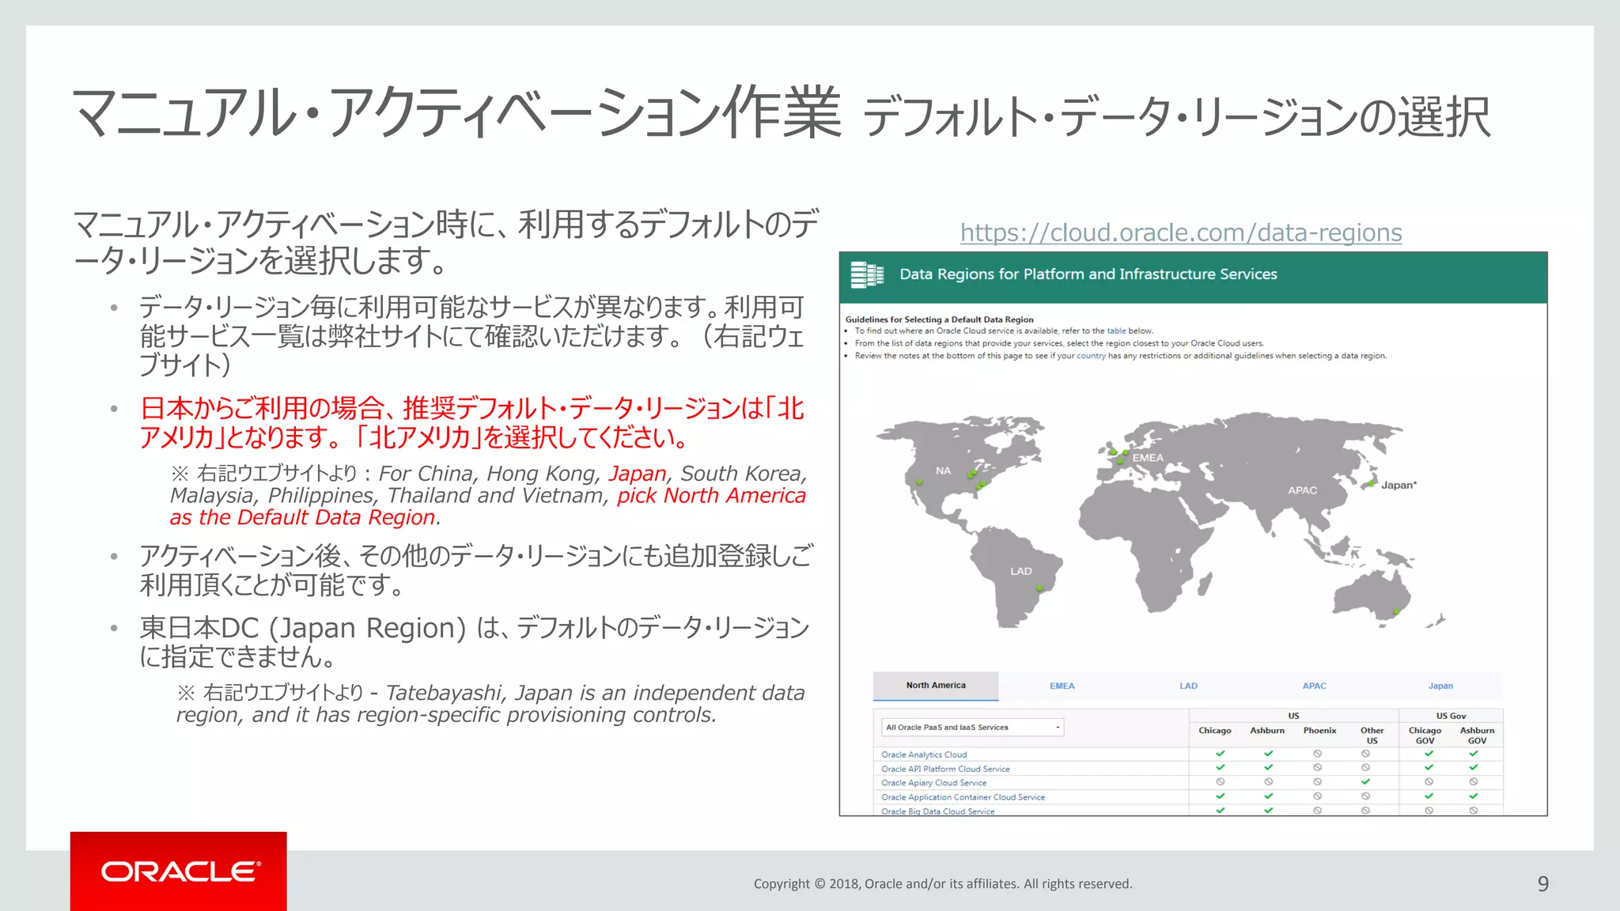The width and height of the screenshot is (1620, 911).
Task: Click the Ashburn checkmark for Oracle API Platform Cloud Service
Action: click(x=1268, y=767)
